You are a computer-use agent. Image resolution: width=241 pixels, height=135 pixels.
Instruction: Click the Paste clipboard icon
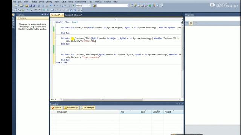(47, 6)
